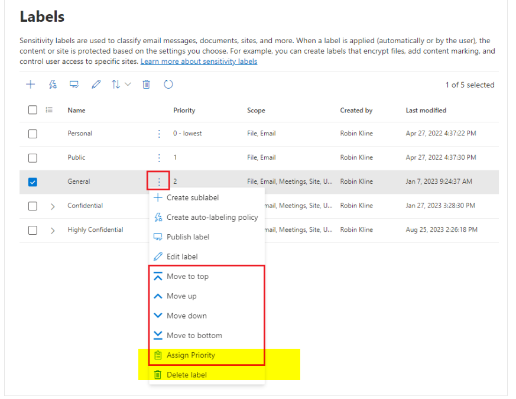
Task: Check the Public label checkbox
Action: [33, 158]
